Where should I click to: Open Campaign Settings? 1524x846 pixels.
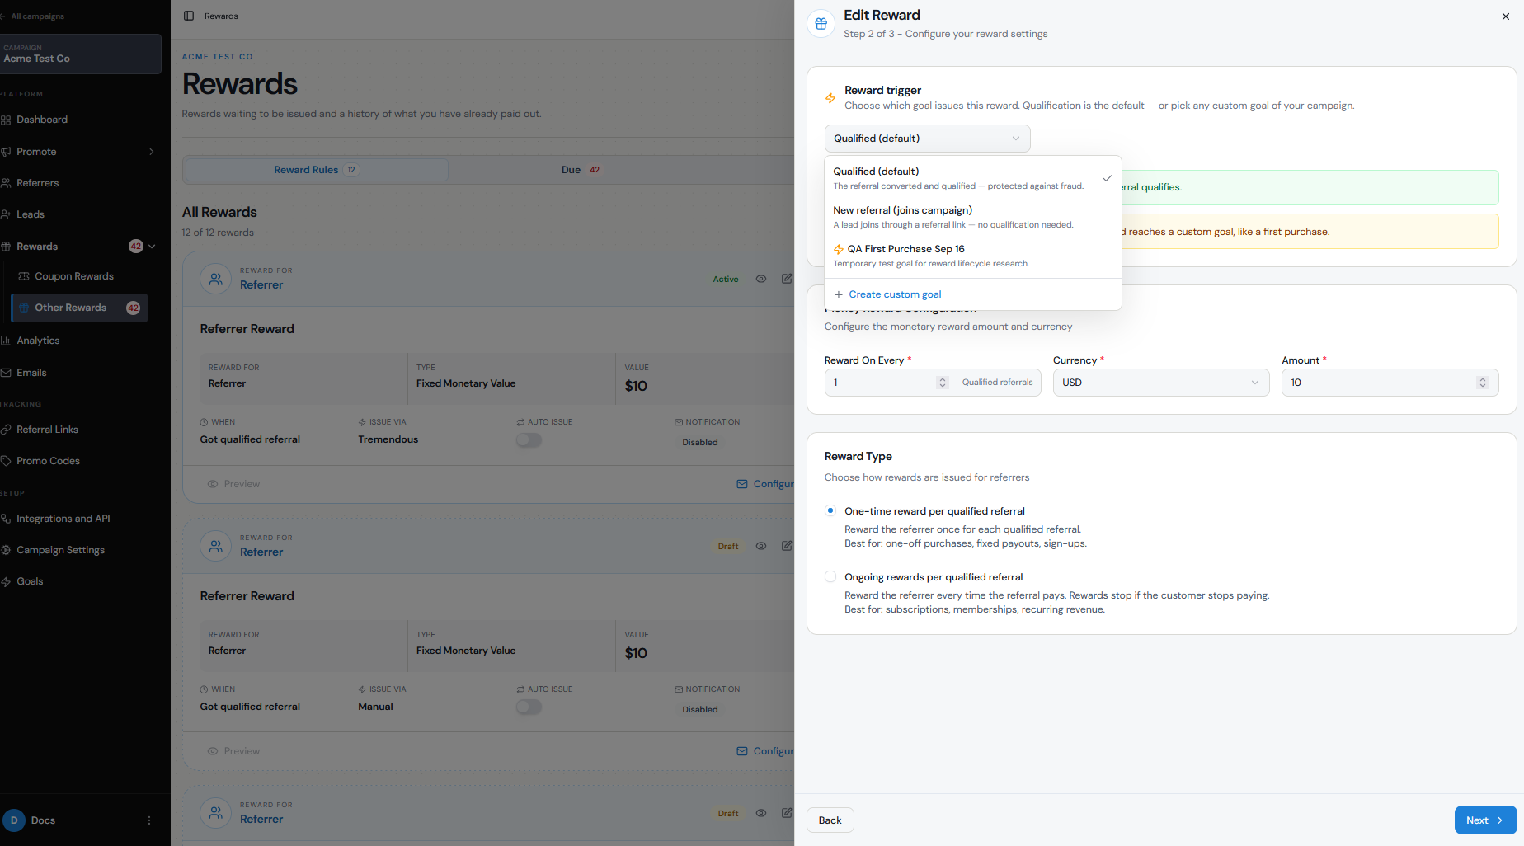click(60, 550)
